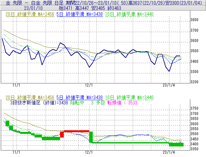This screenshot has width=206, height=157.
Task: Click the last green block near 23/1/4 lower chart
Action: [176, 144]
